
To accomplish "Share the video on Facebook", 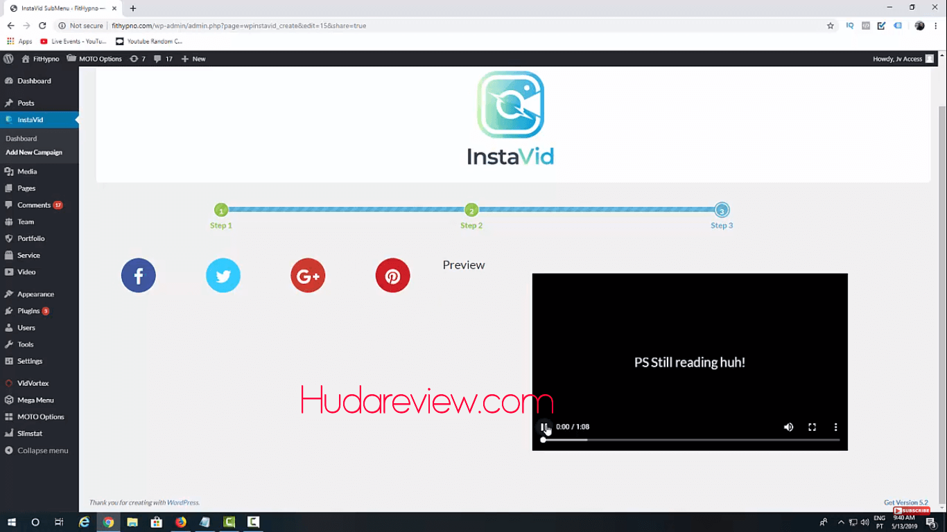I will [139, 276].
